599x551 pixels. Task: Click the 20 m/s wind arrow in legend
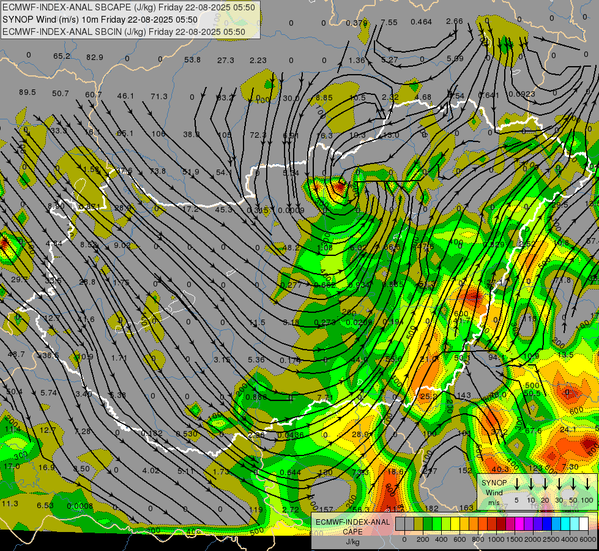(545, 484)
